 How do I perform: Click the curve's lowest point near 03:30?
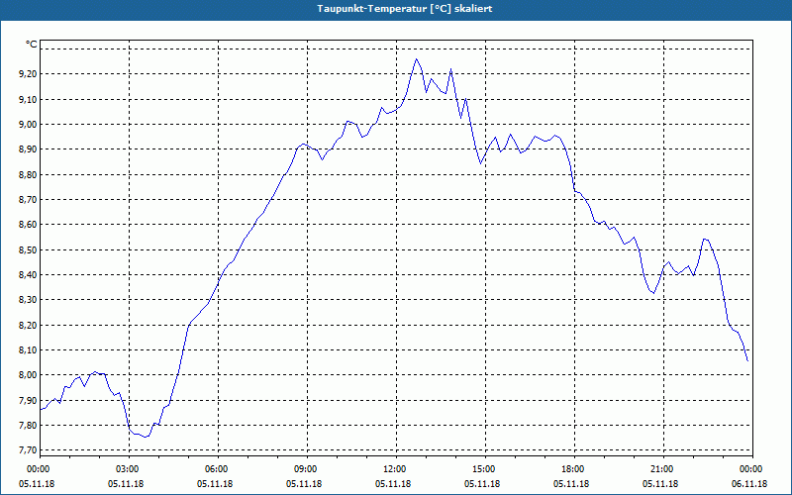[x=146, y=437]
